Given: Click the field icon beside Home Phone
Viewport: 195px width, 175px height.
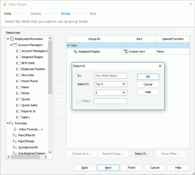Looking at the screenshot, I should [18, 81].
